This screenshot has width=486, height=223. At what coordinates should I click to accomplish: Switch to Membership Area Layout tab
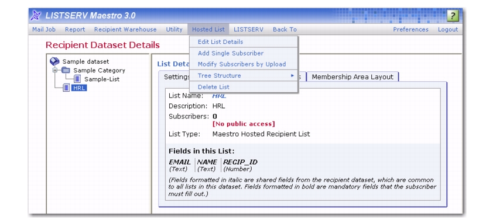click(352, 77)
